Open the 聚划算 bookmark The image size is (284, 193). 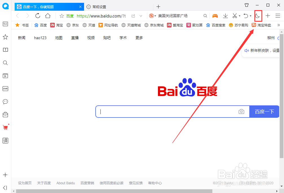195,25
